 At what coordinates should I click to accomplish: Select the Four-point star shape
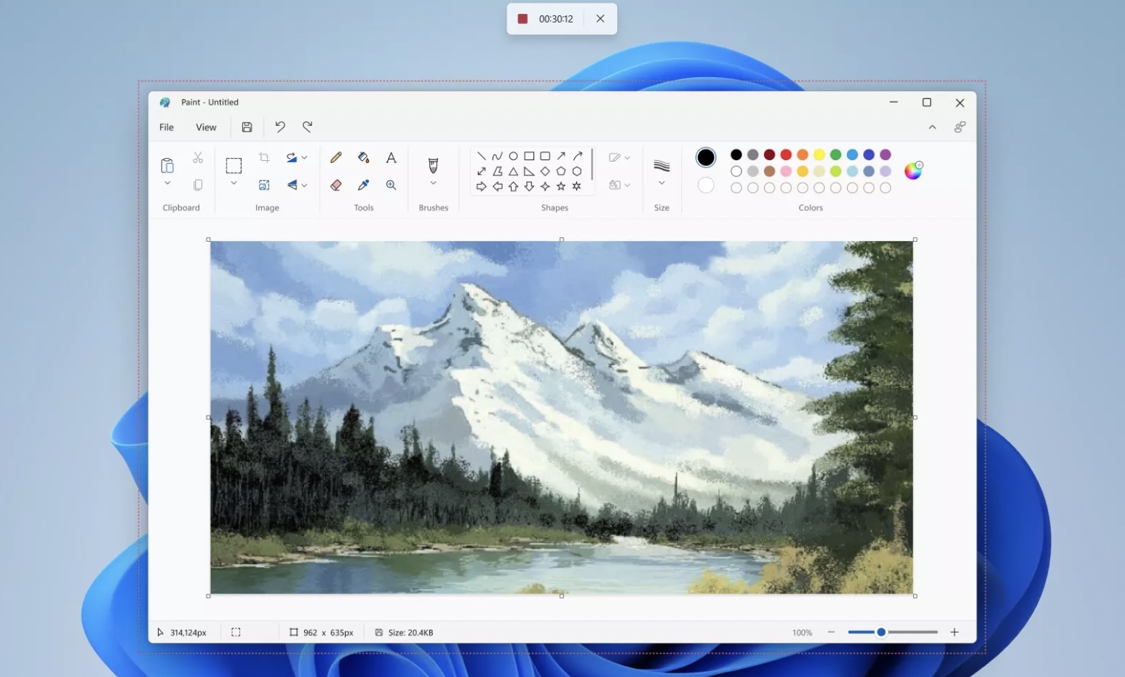545,186
